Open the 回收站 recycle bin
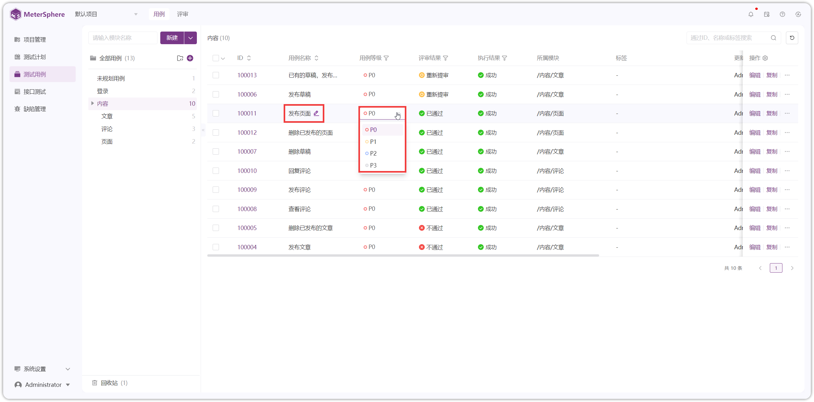Screen dimensions: 814x402 click(110, 383)
